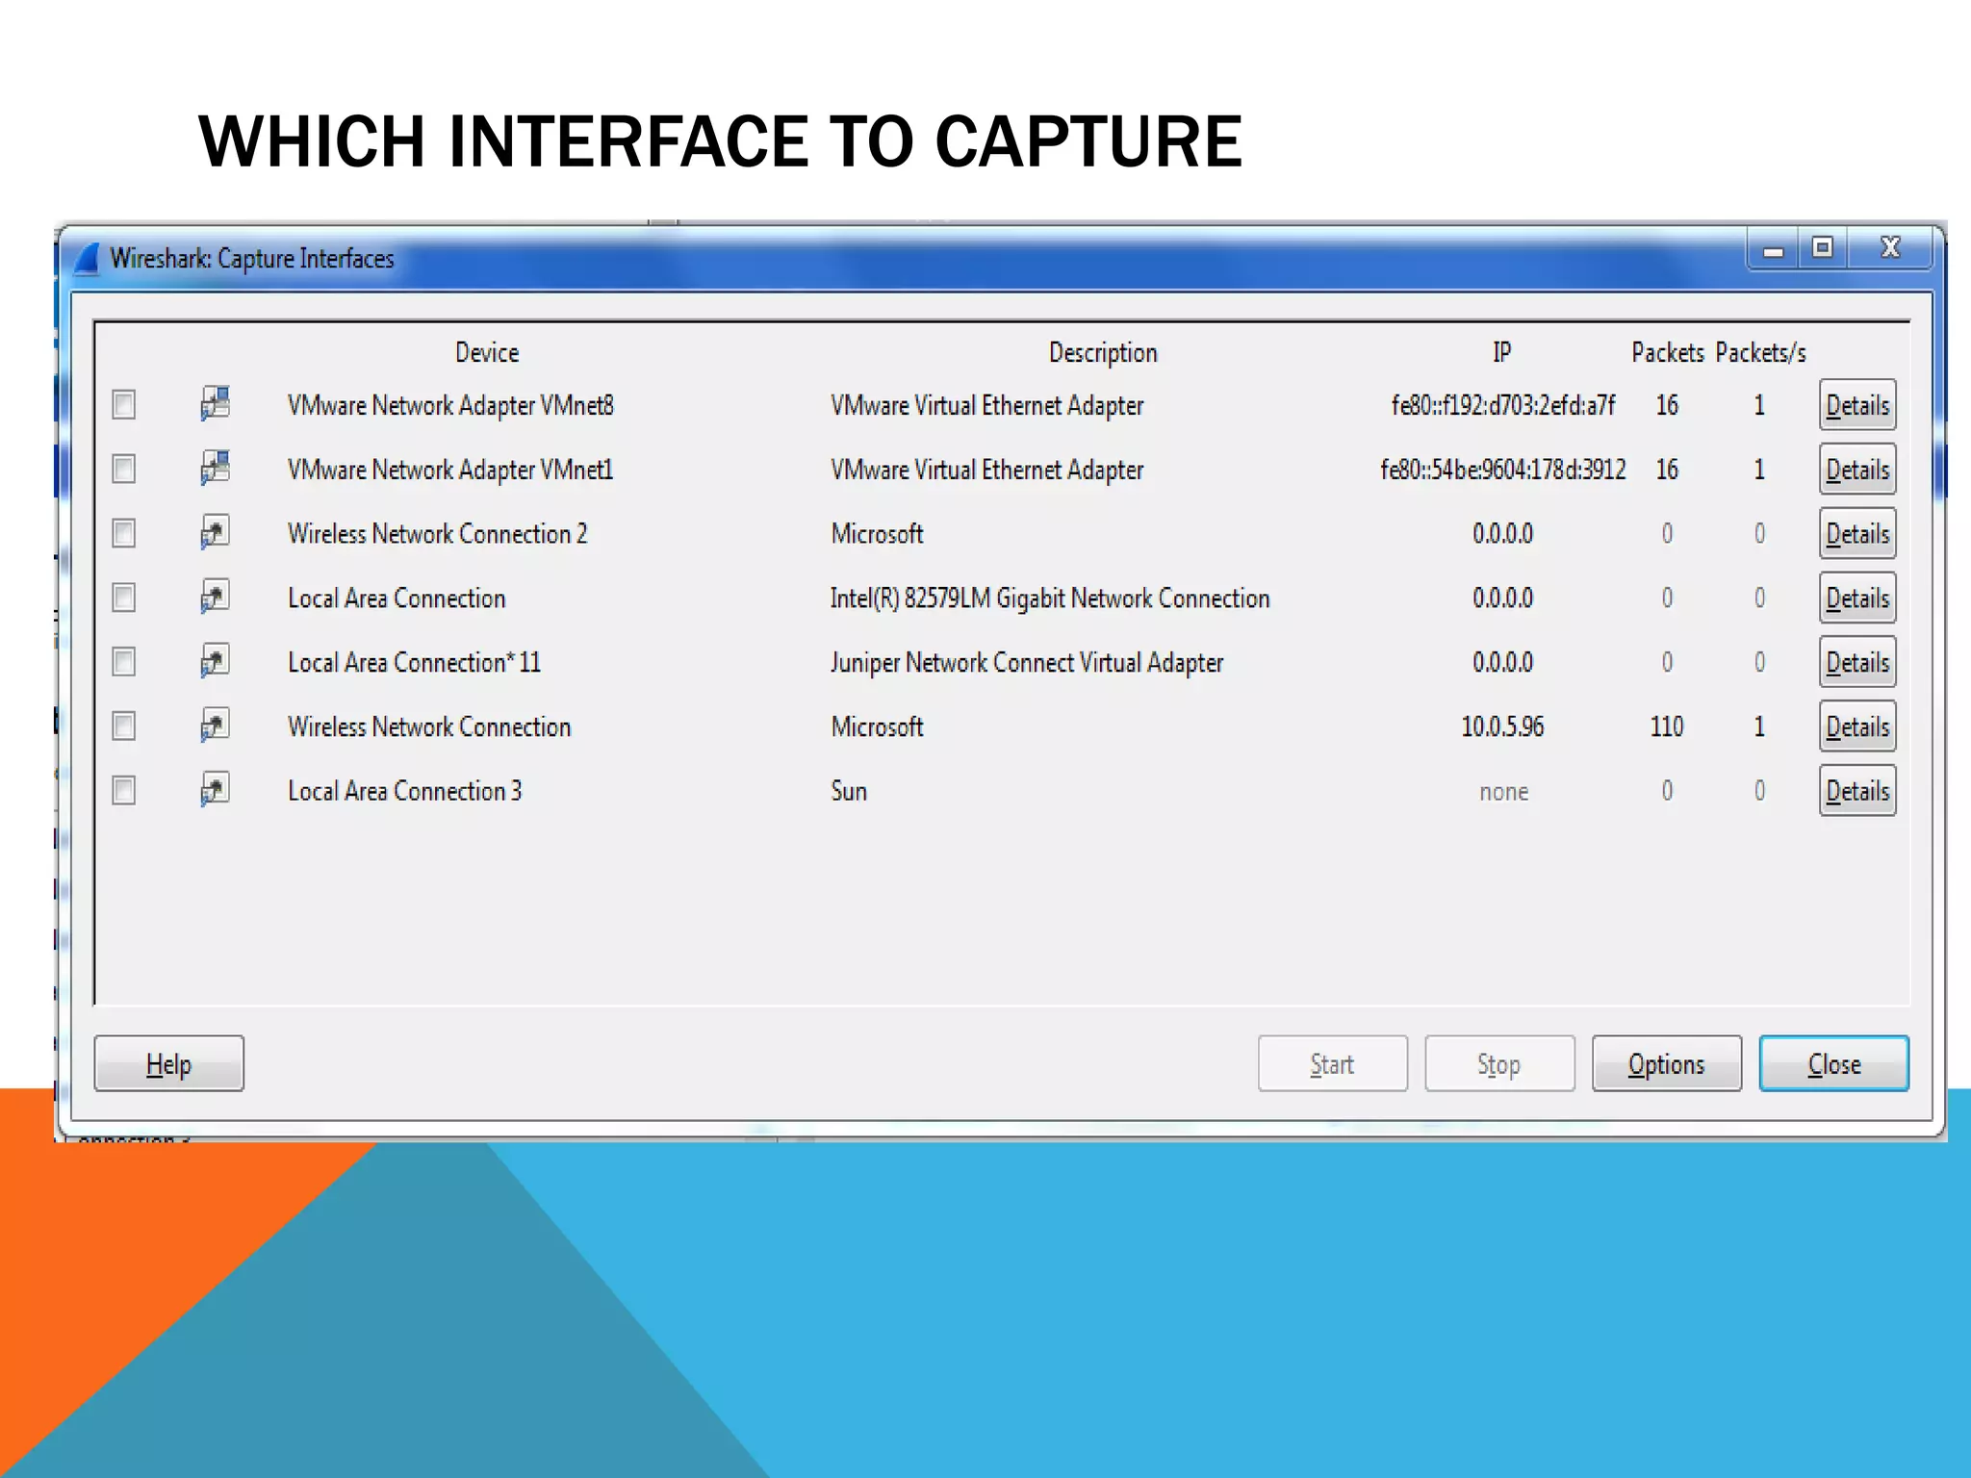The image size is (1971, 1478).
Task: Check the VMware Network Adapter VMnet8 checkbox
Action: tap(123, 405)
